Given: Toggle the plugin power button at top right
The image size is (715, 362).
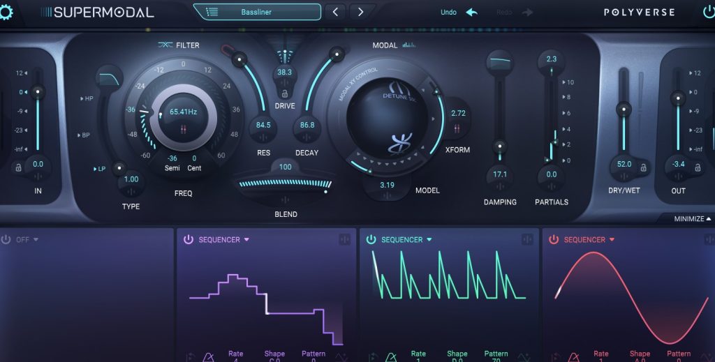Looking at the screenshot, I should coord(709,12).
